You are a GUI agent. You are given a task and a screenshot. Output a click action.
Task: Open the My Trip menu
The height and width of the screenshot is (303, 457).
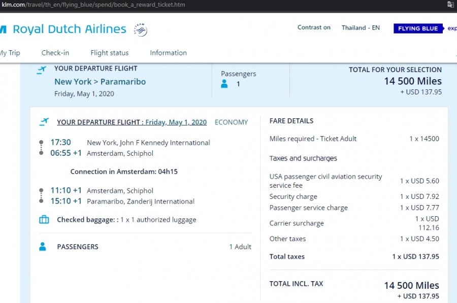point(9,53)
